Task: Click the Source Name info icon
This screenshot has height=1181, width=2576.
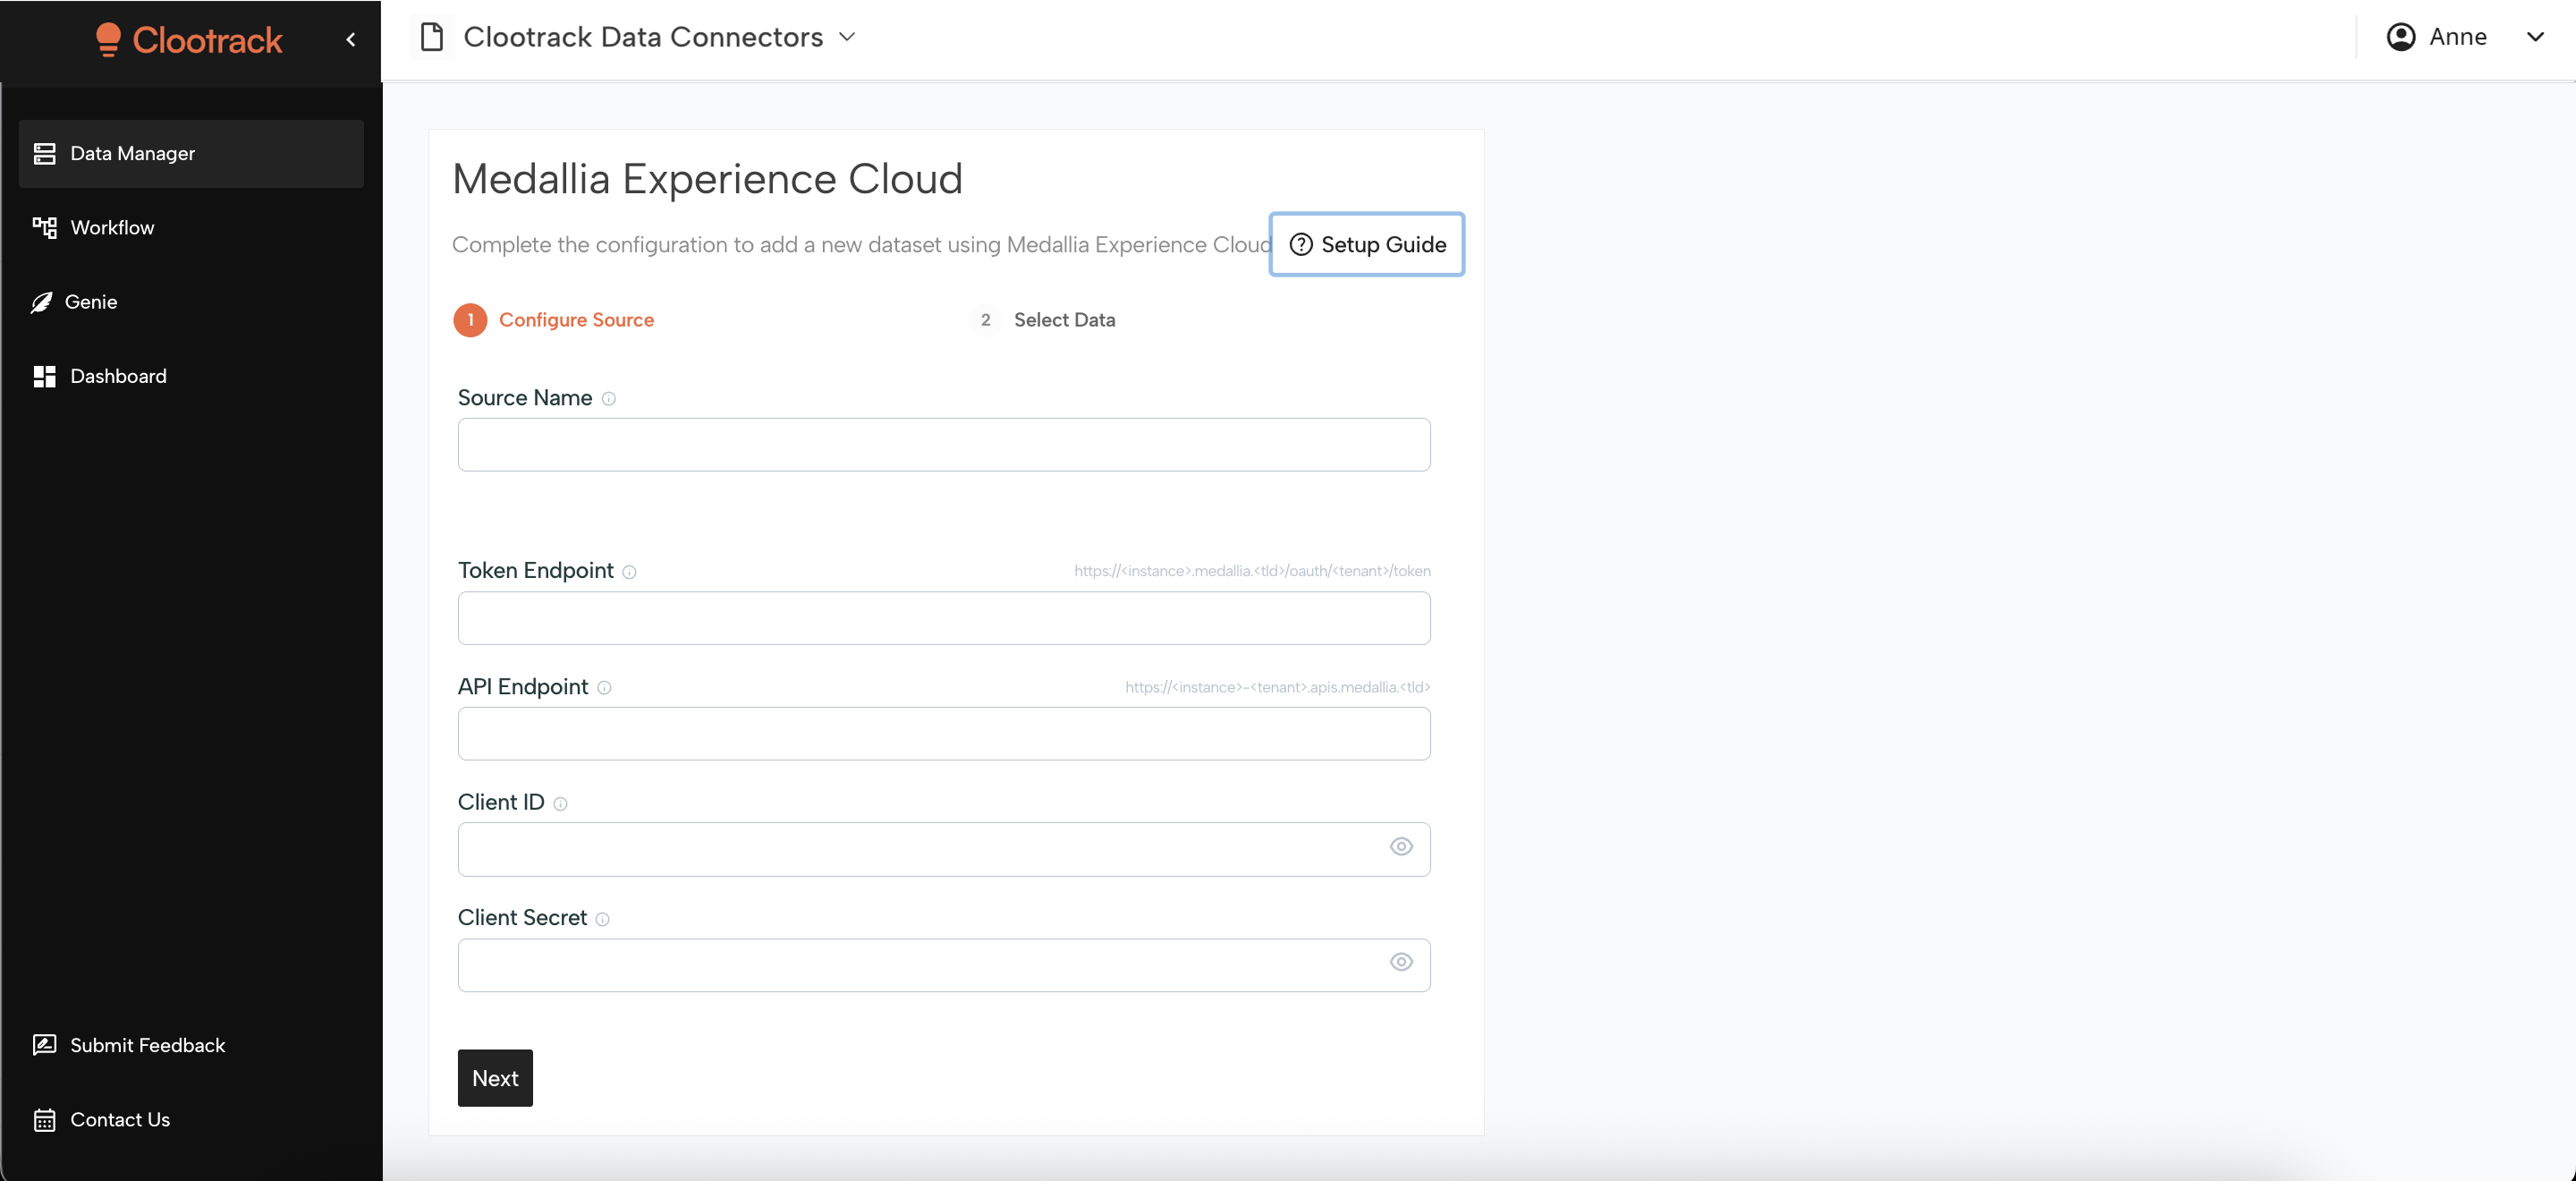Action: tap(608, 399)
